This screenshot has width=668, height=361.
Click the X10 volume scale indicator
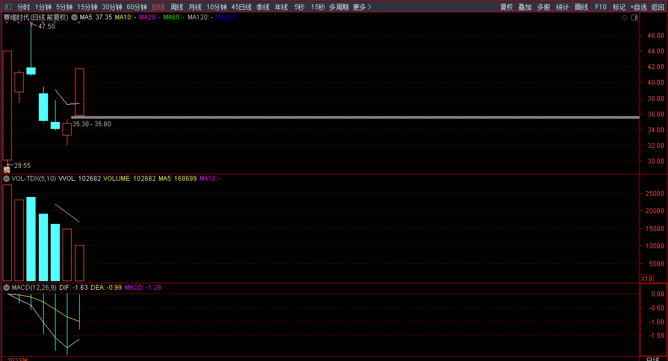[646, 278]
